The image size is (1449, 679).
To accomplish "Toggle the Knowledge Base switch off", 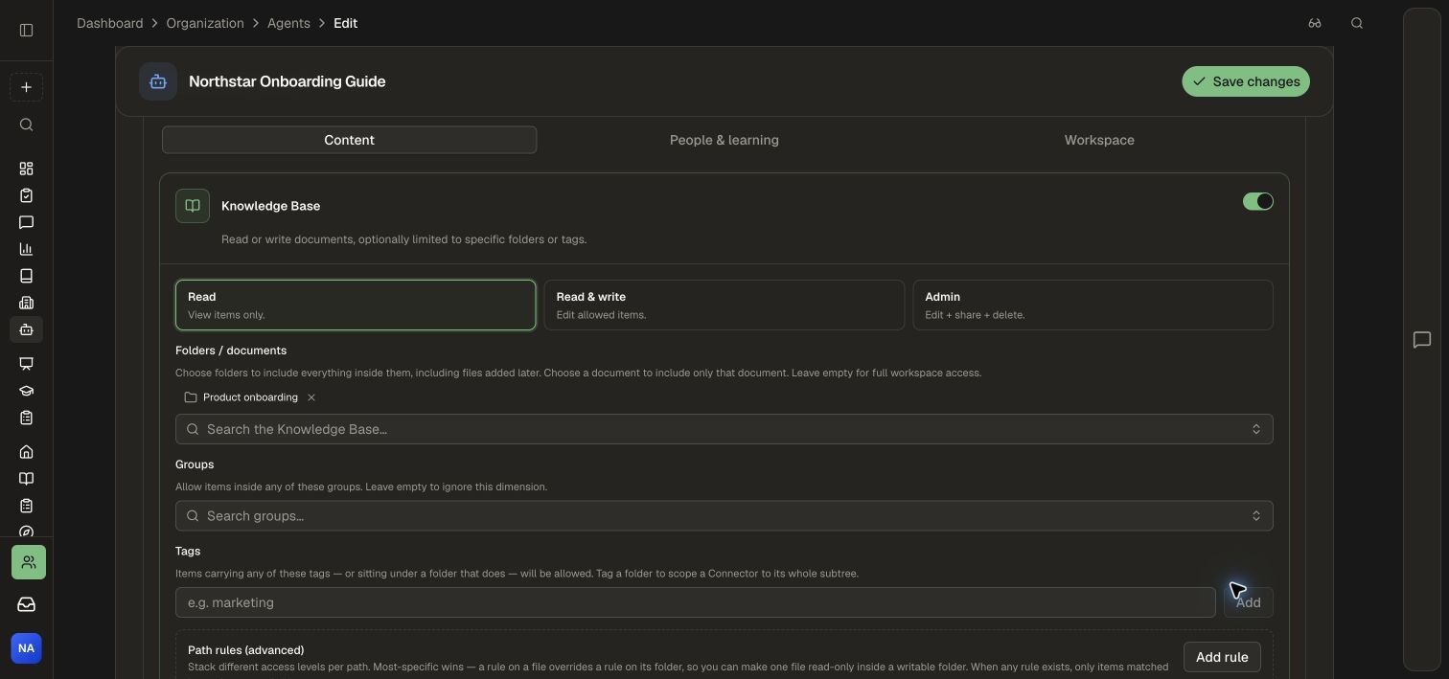I will coord(1258,201).
